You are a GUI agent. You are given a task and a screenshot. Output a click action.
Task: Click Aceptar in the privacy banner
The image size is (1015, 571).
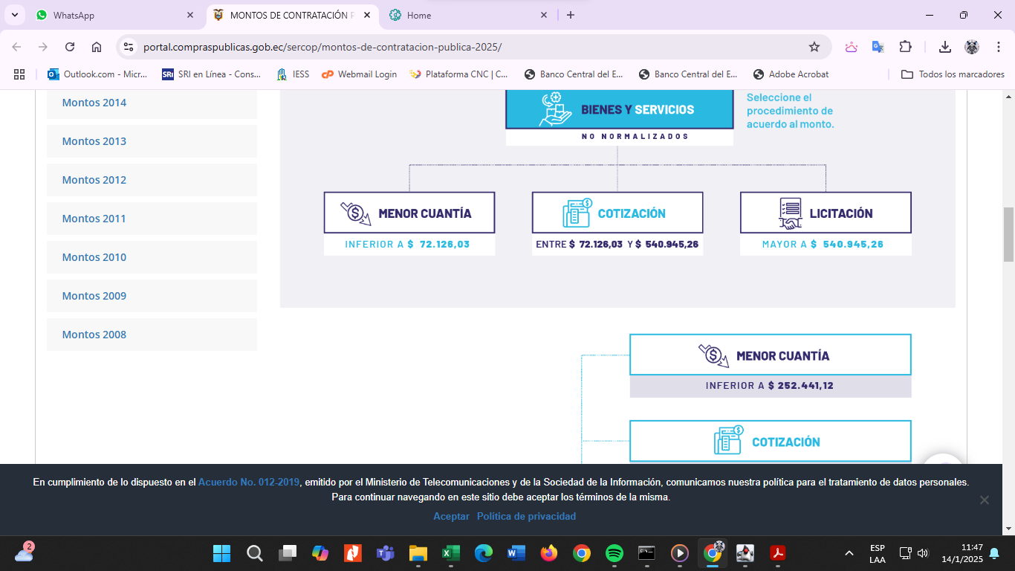(451, 516)
